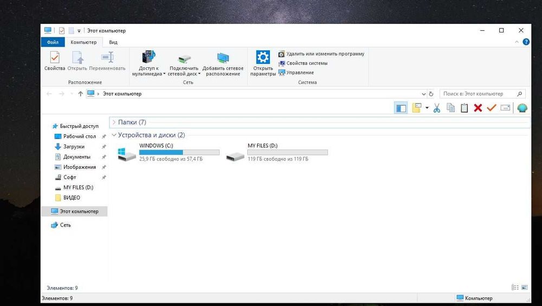This screenshot has height=306, width=542.
Task: Open the Help question mark icon
Action: tap(526, 42)
